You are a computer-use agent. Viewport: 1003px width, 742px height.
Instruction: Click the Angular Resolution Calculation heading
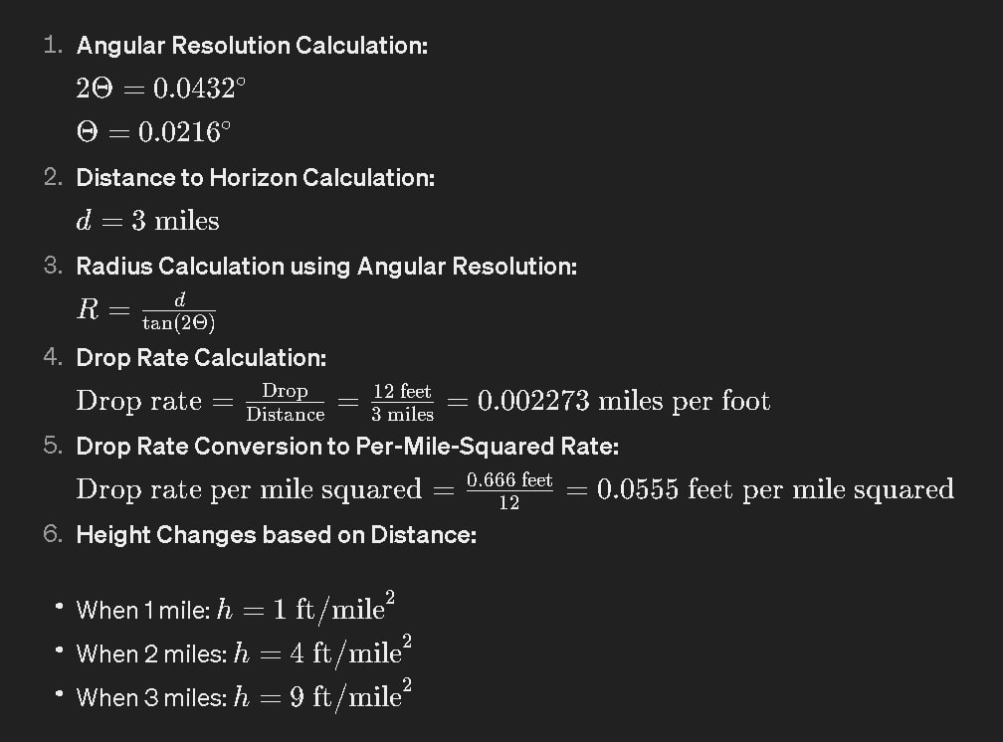click(x=252, y=46)
